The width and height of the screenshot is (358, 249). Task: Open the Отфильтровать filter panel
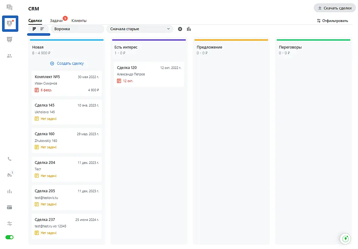point(332,21)
